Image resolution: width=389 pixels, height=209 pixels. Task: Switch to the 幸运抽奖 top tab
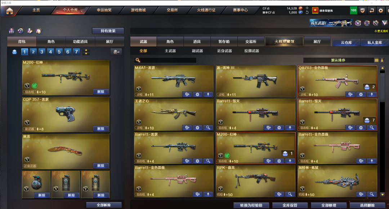pos(104,10)
